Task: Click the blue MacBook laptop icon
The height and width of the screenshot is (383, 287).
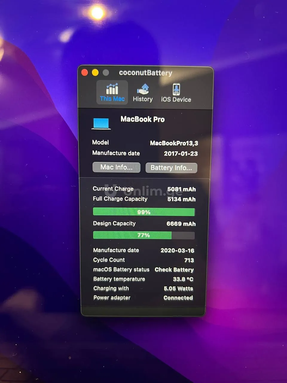Action: [x=101, y=123]
